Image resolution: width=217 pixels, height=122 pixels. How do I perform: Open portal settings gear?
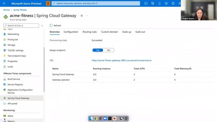coord(166,3)
